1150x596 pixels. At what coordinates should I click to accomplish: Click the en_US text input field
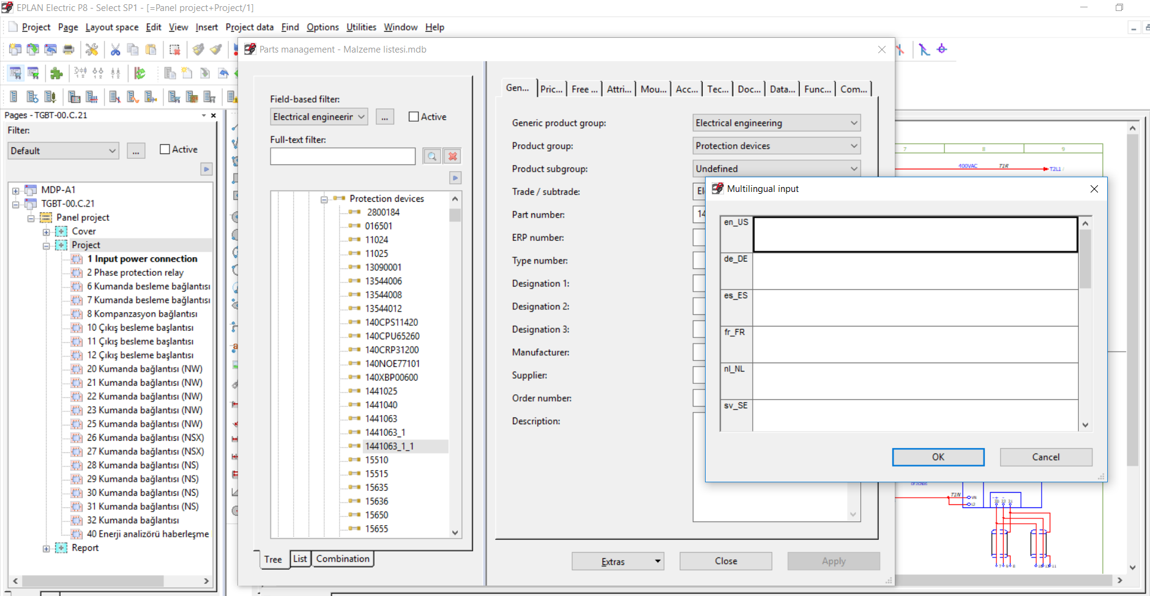916,235
